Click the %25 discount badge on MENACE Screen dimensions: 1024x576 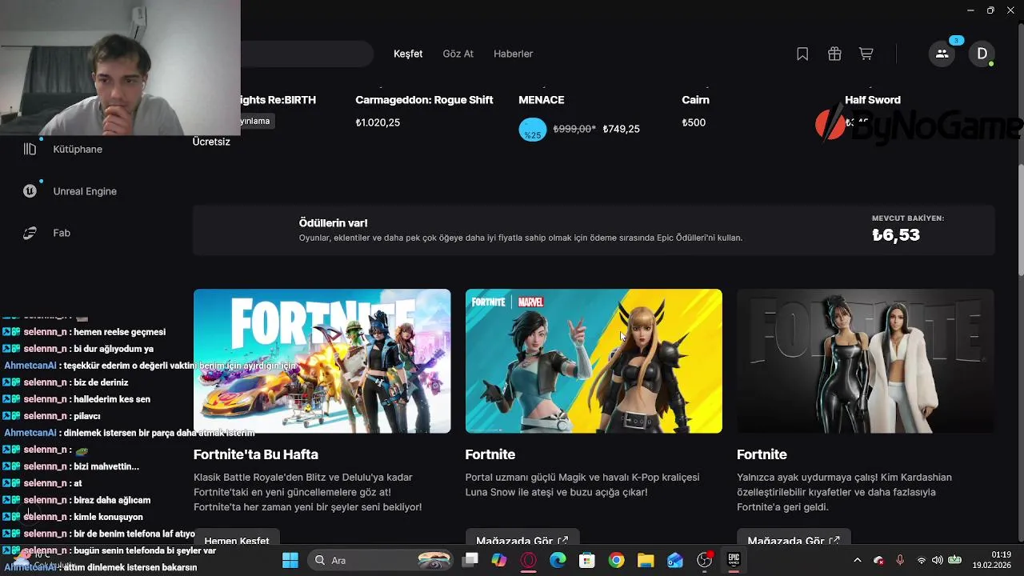[x=533, y=130]
